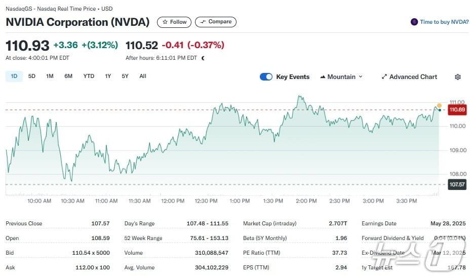Open the 'Time to buy NVDA?' link

coord(444,22)
